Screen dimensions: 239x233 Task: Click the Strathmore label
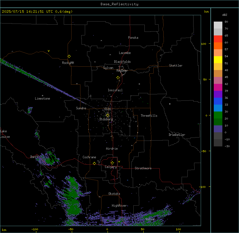pyautogui.click(x=143, y=168)
